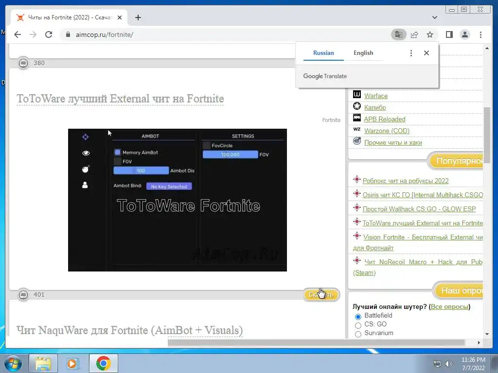Open the Warface link
The width and height of the screenshot is (498, 373).
(376, 96)
